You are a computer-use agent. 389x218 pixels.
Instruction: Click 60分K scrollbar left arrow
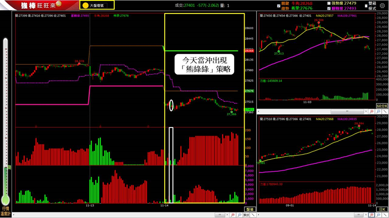point(259,111)
